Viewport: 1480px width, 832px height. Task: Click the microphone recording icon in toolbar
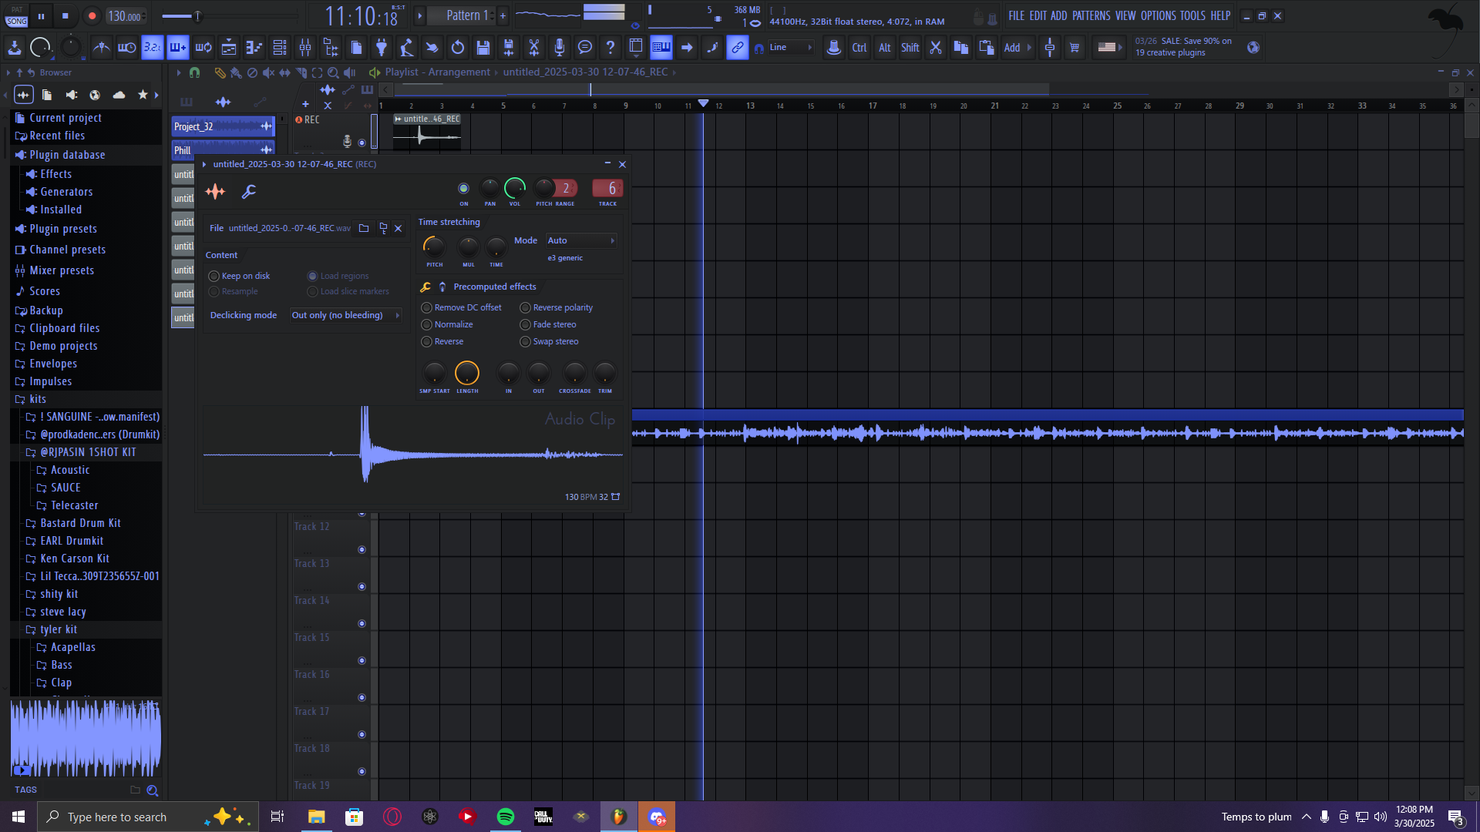click(560, 48)
